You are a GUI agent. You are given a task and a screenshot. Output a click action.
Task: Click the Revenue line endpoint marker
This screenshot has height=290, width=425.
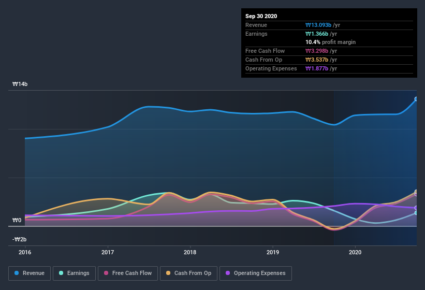(x=416, y=99)
